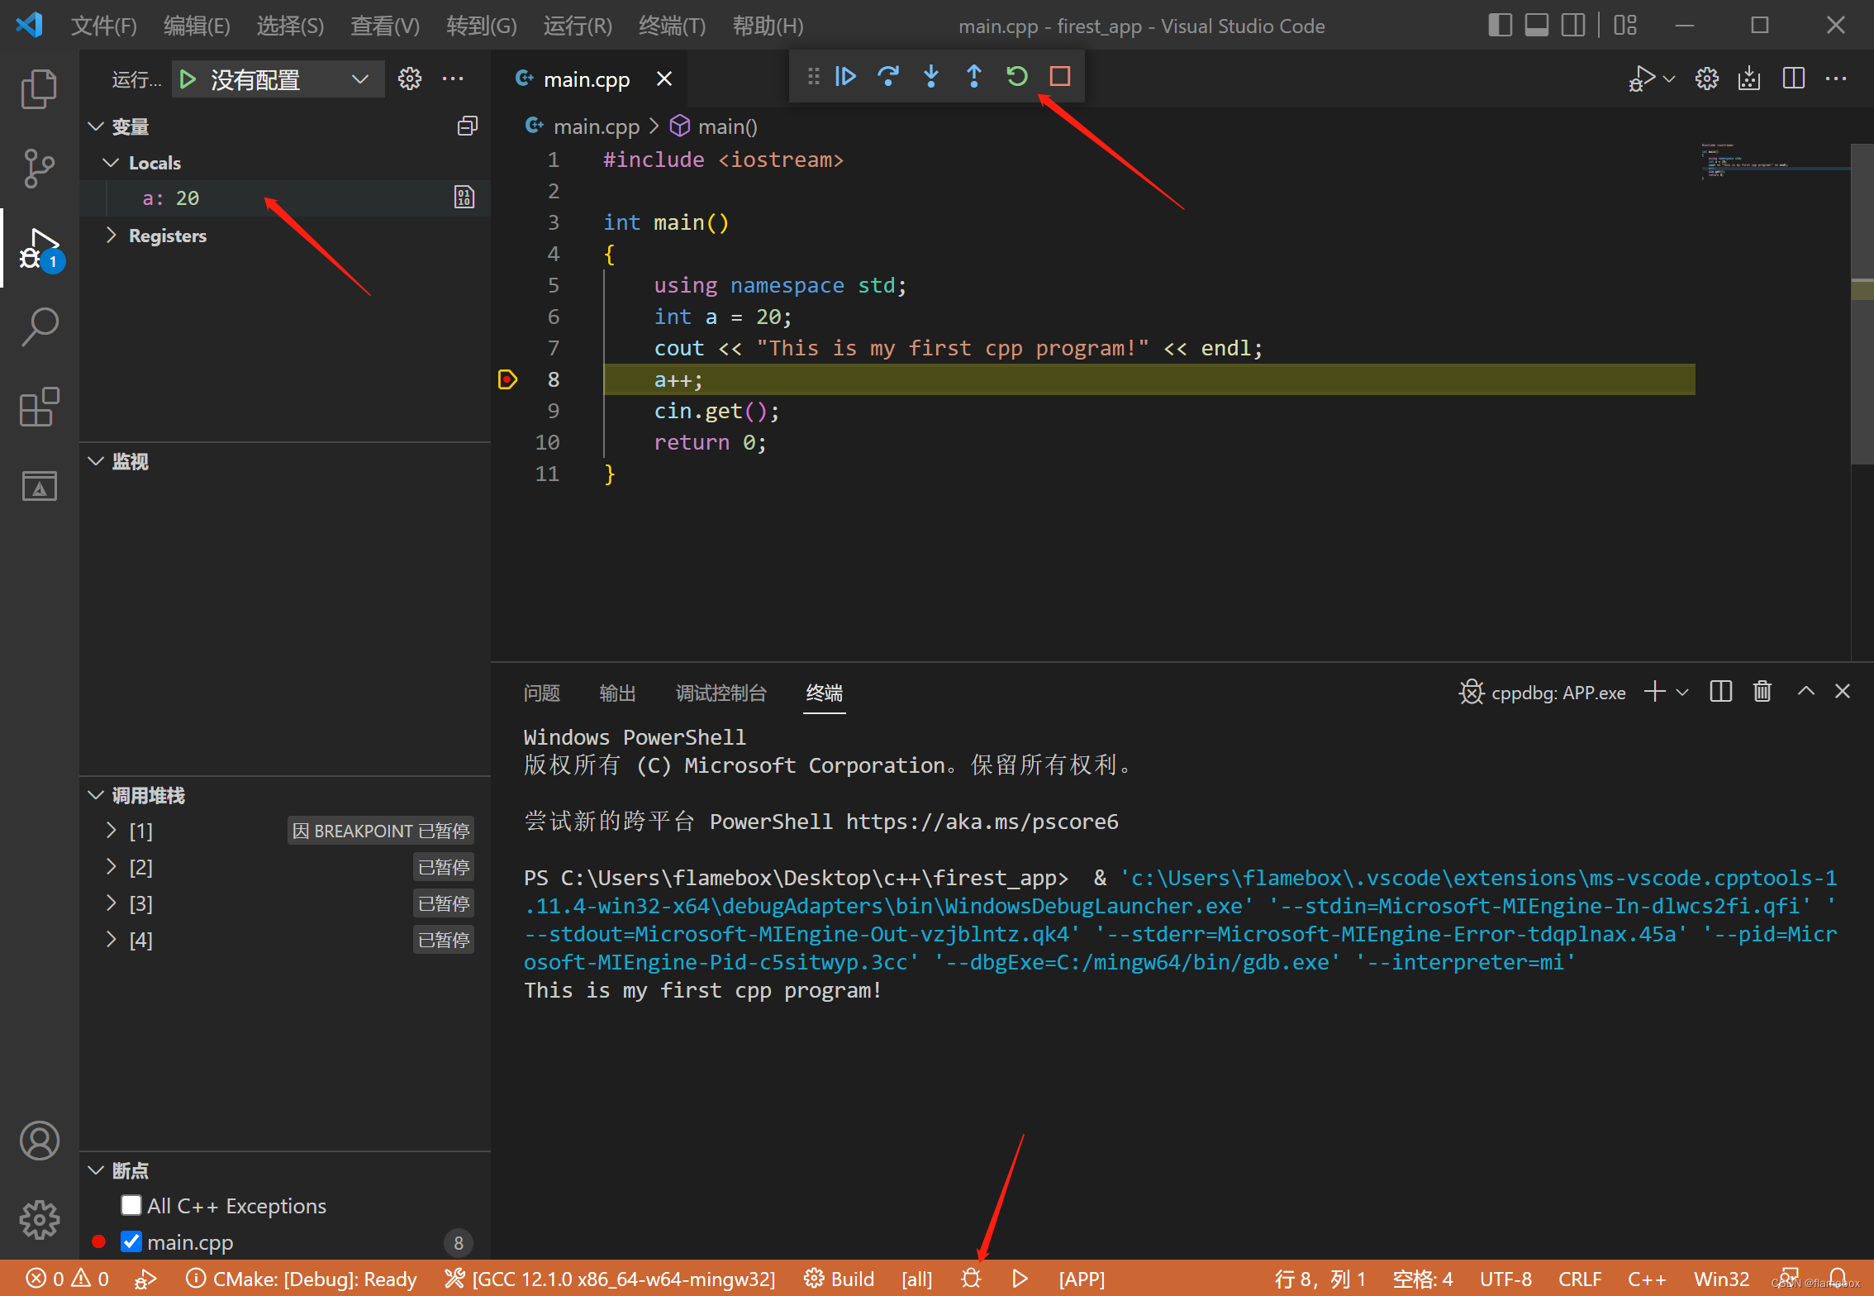The height and width of the screenshot is (1296, 1874).
Task: Open new terminal launch profile dropdown
Action: pos(1682,692)
